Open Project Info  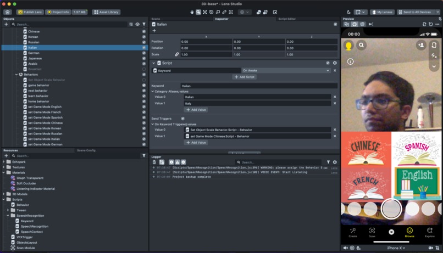pyautogui.click(x=58, y=12)
